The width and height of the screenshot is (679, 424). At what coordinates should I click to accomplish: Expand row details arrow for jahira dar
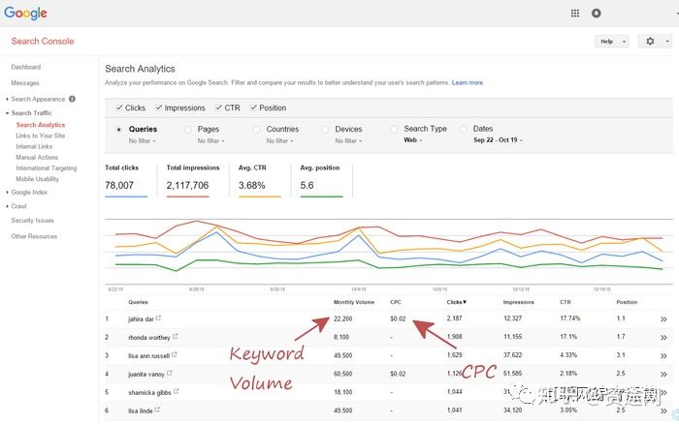663,318
